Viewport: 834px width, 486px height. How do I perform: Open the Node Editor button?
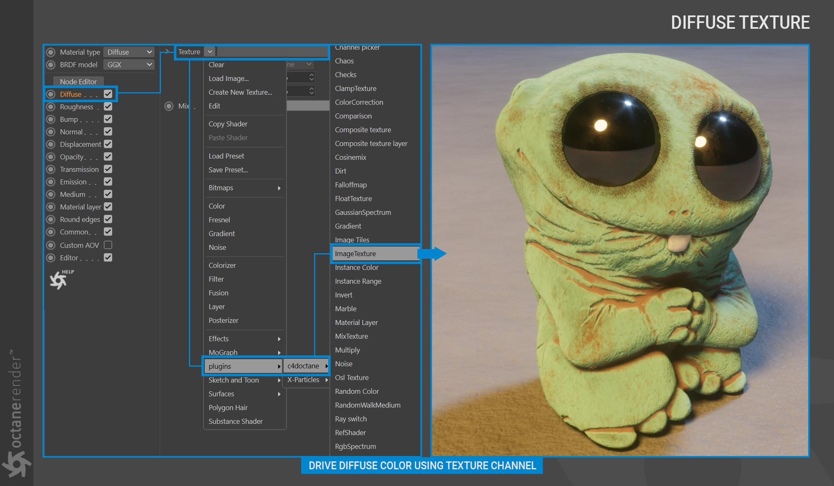point(78,81)
